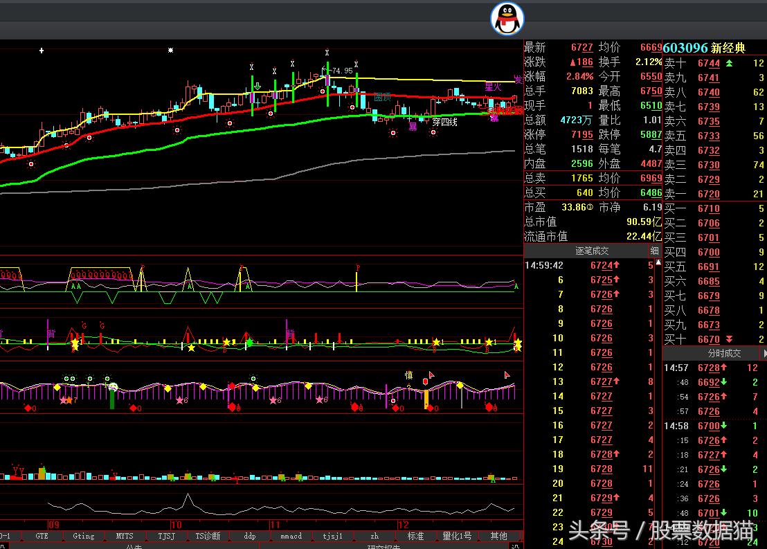
Task: Click 卖一 ask price 6720
Action: (709, 194)
